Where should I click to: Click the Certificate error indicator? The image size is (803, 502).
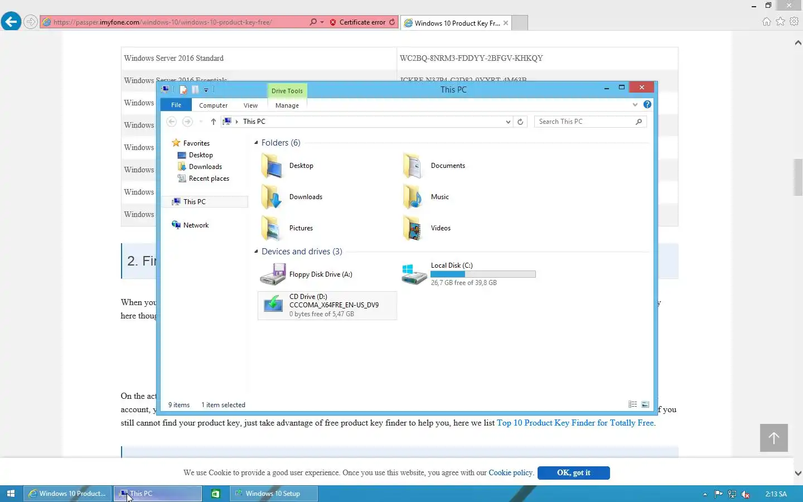[x=357, y=22]
